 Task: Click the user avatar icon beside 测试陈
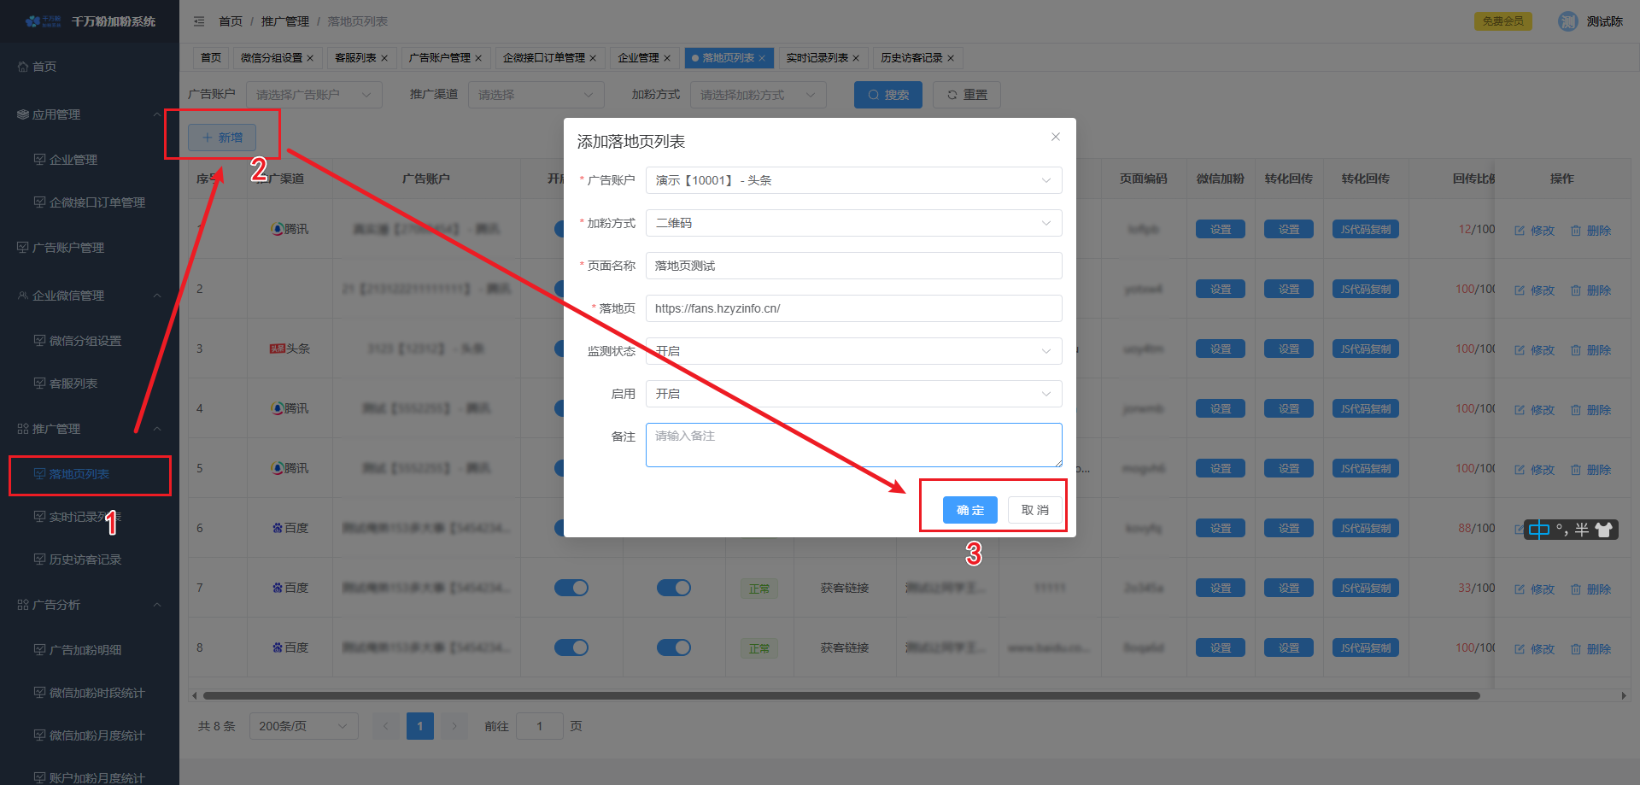tap(1567, 21)
